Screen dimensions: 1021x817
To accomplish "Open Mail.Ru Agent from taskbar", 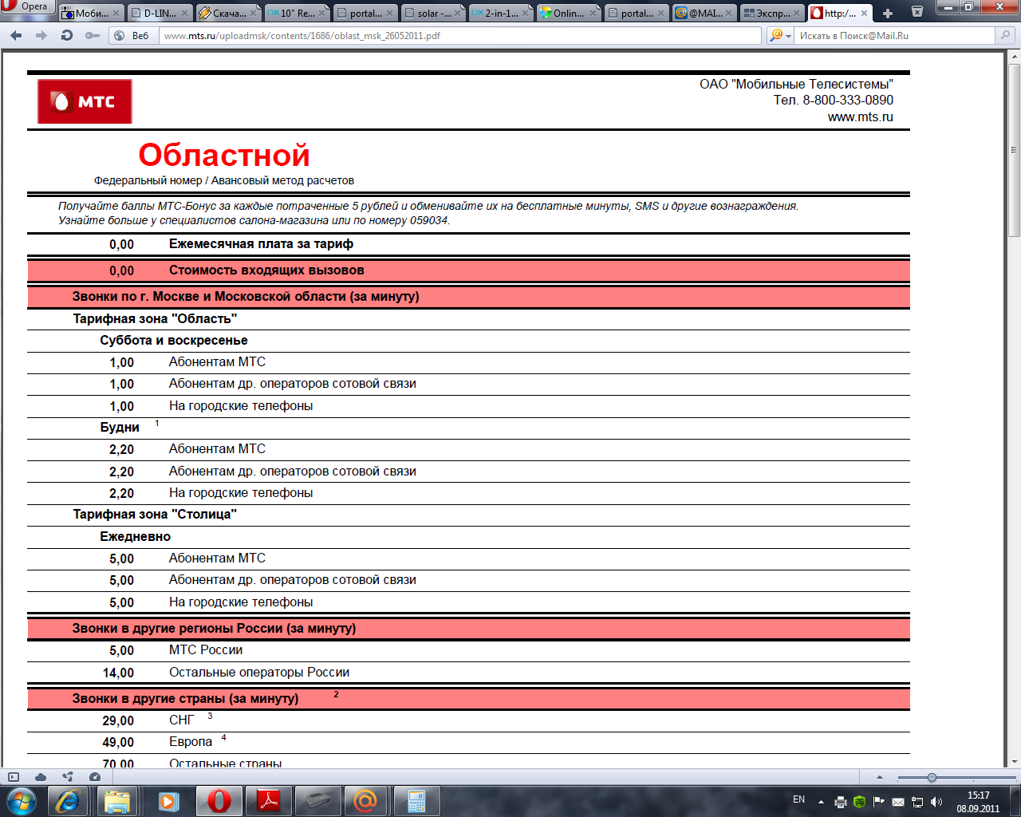I will click(365, 801).
